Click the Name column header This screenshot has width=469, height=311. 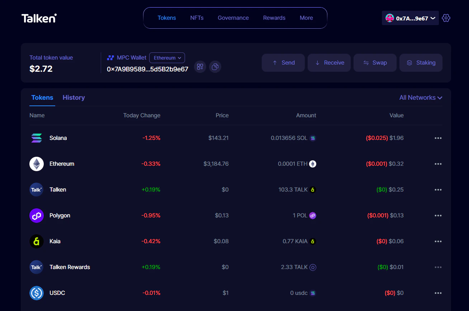click(37, 116)
